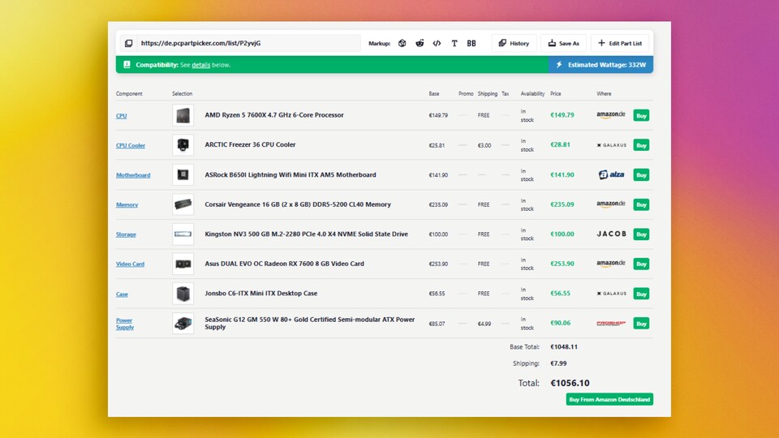779x438 pixels.
Task: Open ASRock B650I Lightning Wifi product name
Action: [291, 175]
